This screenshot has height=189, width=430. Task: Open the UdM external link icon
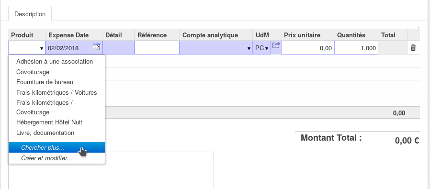[x=276, y=45]
